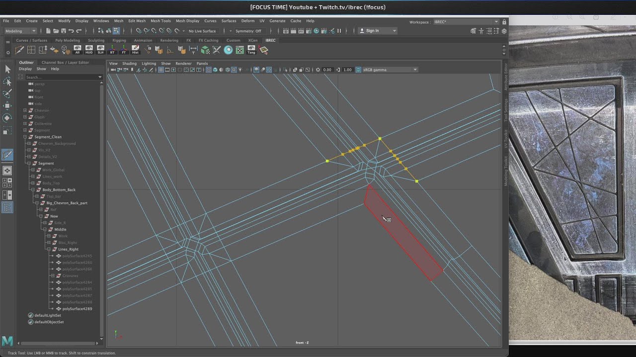Click the 'Tang' eye shelf button

click(x=251, y=50)
